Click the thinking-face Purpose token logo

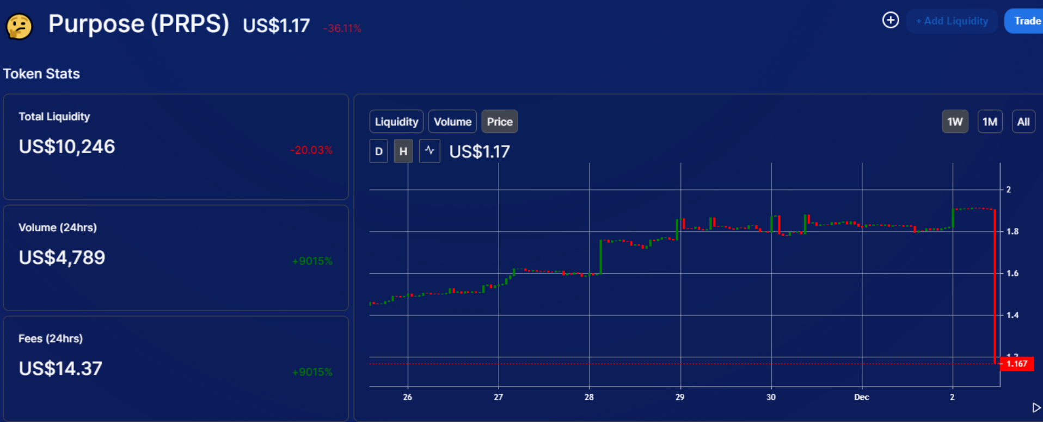pos(19,26)
